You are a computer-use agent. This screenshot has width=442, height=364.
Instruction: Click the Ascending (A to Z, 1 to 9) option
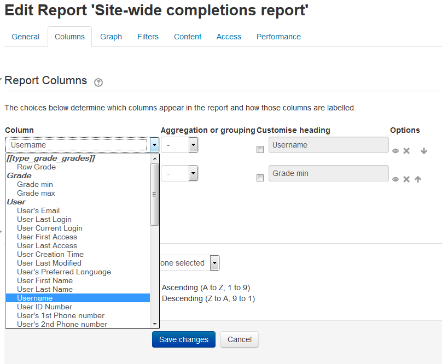coord(206,287)
